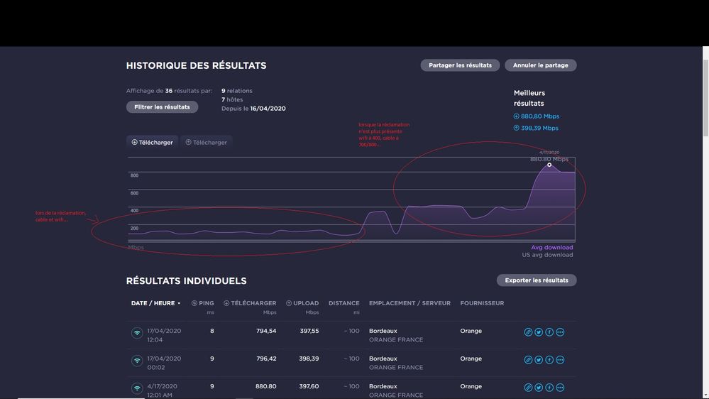709x399 pixels.
Task: Open more options for the 12:04 result
Action: click(x=560, y=332)
